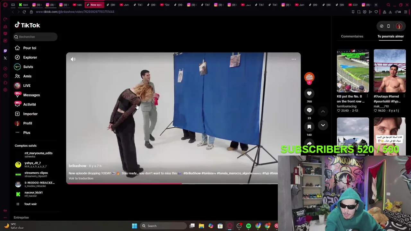Viewport: 411px width, 231px height.
Task: Open yahya_JR_7 followed account
Action: pyautogui.click(x=31, y=165)
